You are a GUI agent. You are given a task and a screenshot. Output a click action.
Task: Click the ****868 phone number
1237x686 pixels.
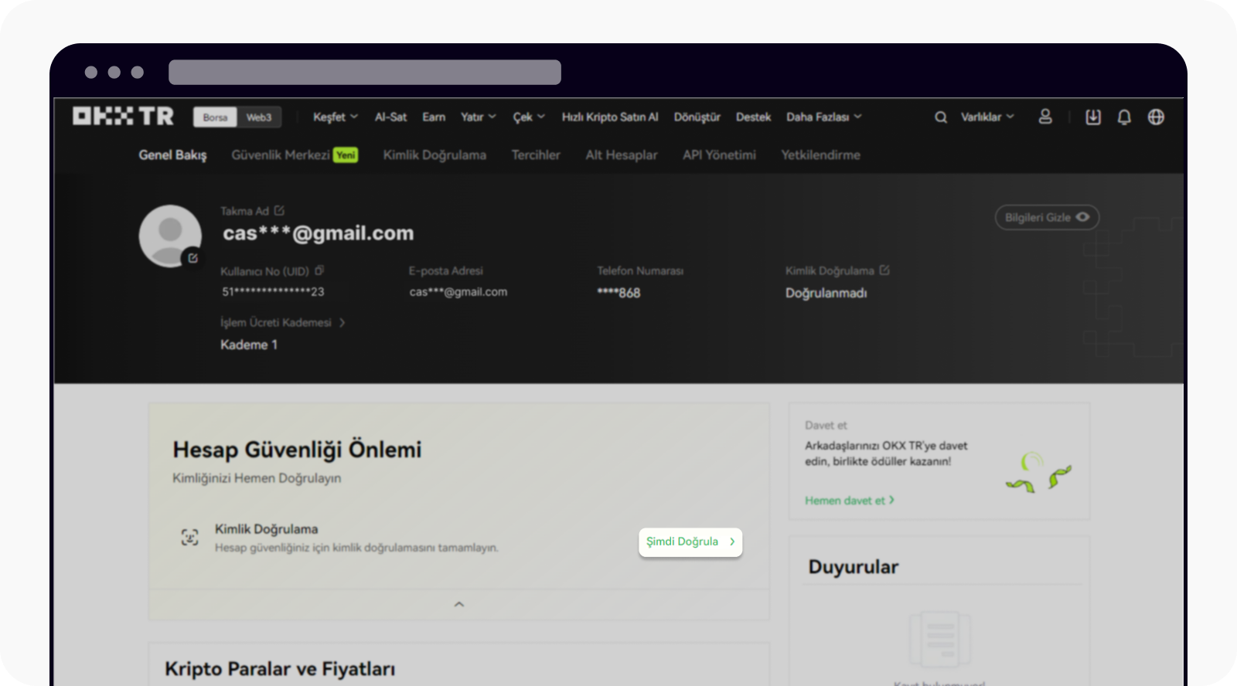pos(618,293)
